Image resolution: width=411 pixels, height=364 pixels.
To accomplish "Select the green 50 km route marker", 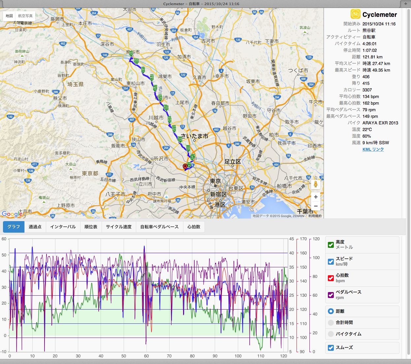I will [x=143, y=70].
